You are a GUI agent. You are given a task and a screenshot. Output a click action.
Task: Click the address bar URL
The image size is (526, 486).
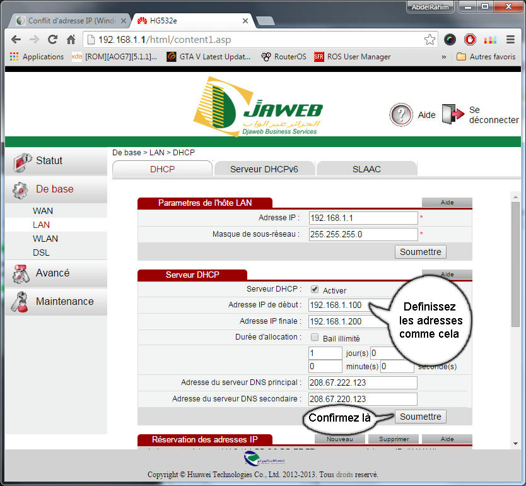(165, 40)
